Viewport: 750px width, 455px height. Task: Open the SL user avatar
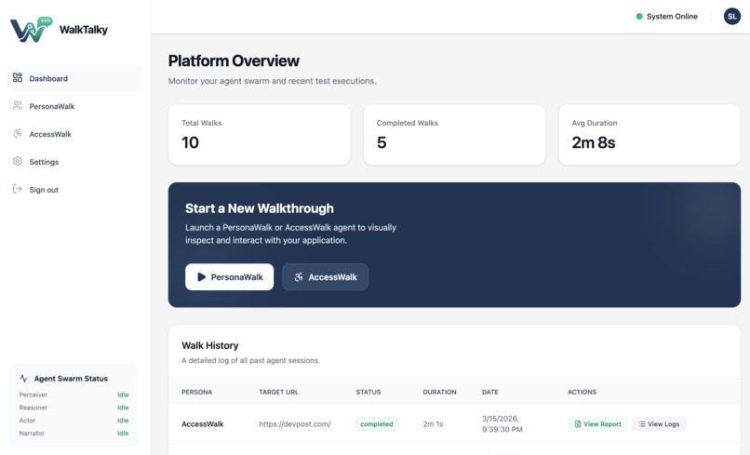click(x=731, y=16)
